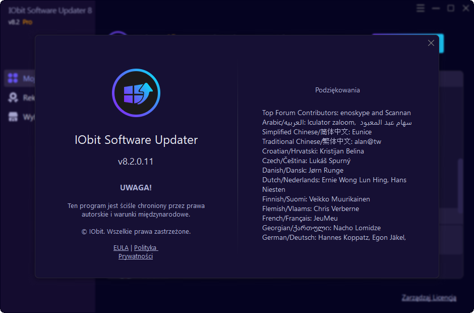474x313 pixels.
Task: Click the Pro label under the window title
Action: click(27, 22)
